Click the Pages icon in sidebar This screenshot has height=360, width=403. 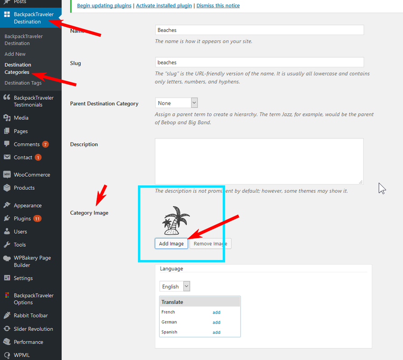coord(7,131)
